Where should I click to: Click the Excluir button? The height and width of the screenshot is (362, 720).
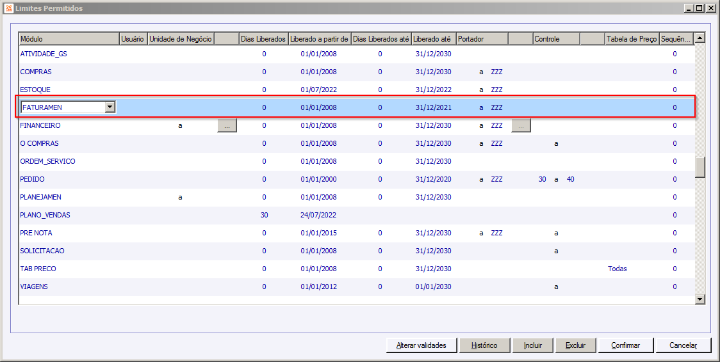[575, 345]
